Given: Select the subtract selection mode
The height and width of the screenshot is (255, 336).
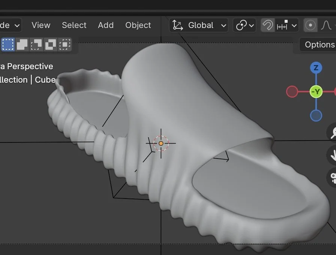Looking at the screenshot, I should pos(36,44).
